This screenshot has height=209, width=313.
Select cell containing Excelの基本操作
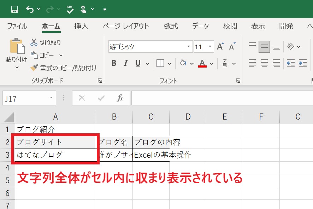pyautogui.click(x=151, y=155)
